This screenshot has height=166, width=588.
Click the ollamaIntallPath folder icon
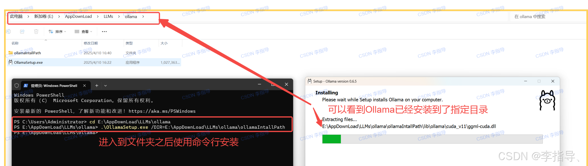click(x=11, y=53)
